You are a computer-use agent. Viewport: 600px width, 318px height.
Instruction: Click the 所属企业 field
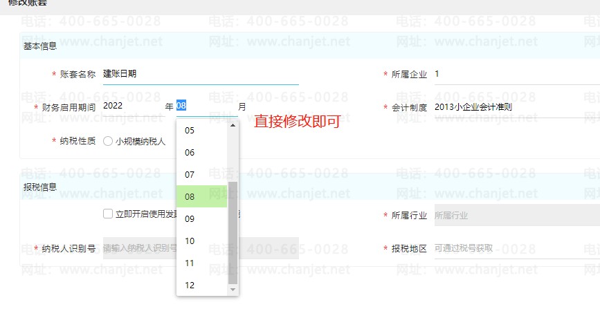point(517,74)
